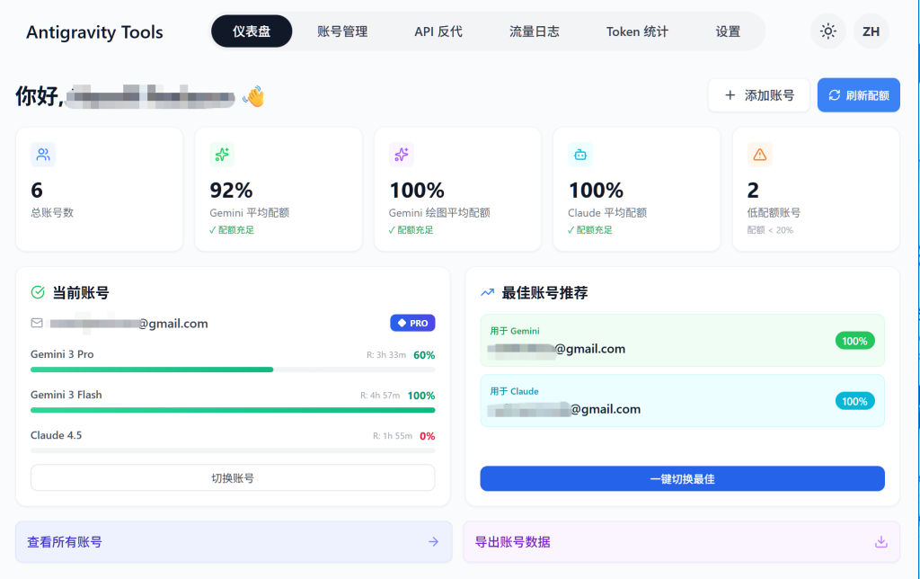Click the trend-line icon beside 最佳账号推荐
Image resolution: width=920 pixels, height=579 pixels.
[486, 292]
